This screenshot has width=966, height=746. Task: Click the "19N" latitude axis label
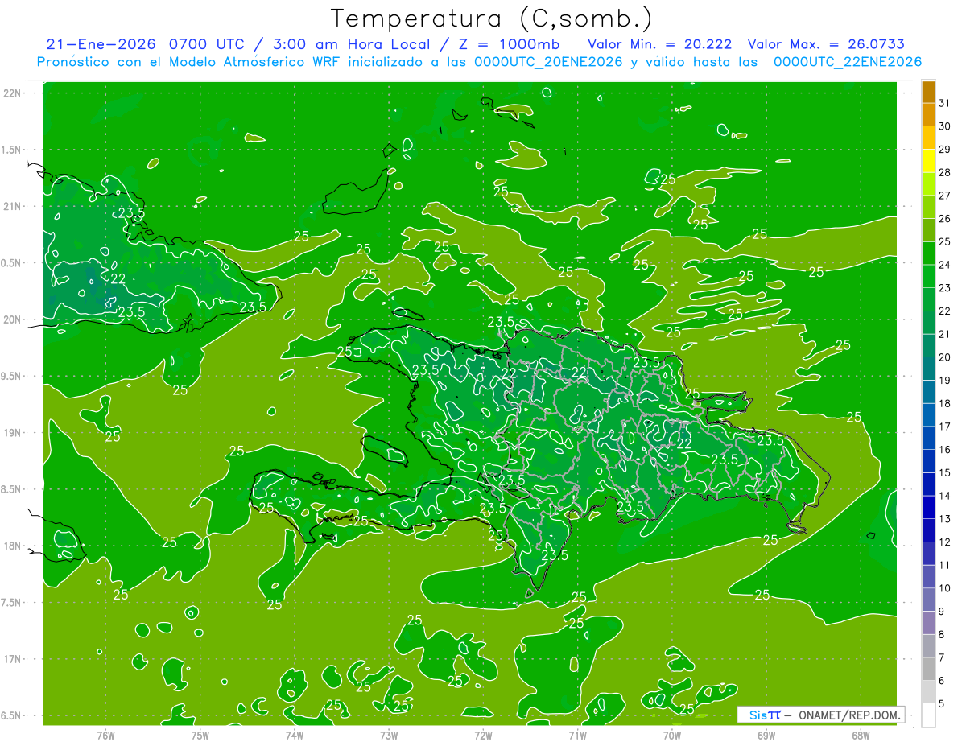click(x=14, y=432)
